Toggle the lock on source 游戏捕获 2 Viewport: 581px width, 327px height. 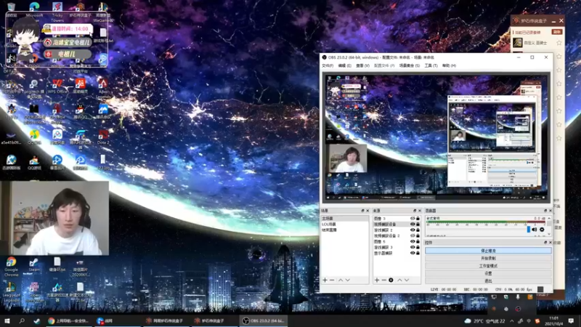pyautogui.click(x=418, y=230)
